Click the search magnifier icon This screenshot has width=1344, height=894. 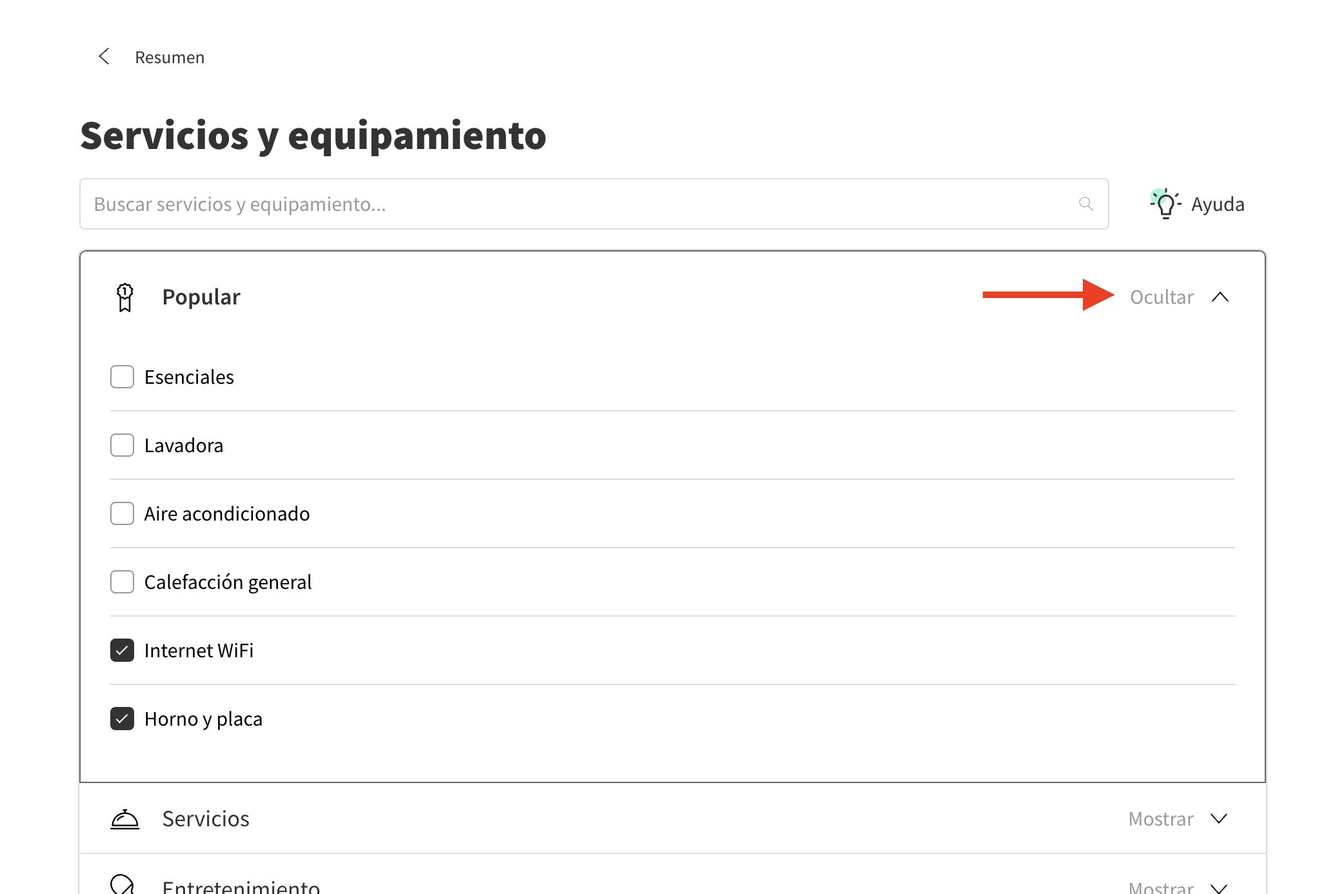[x=1086, y=204]
